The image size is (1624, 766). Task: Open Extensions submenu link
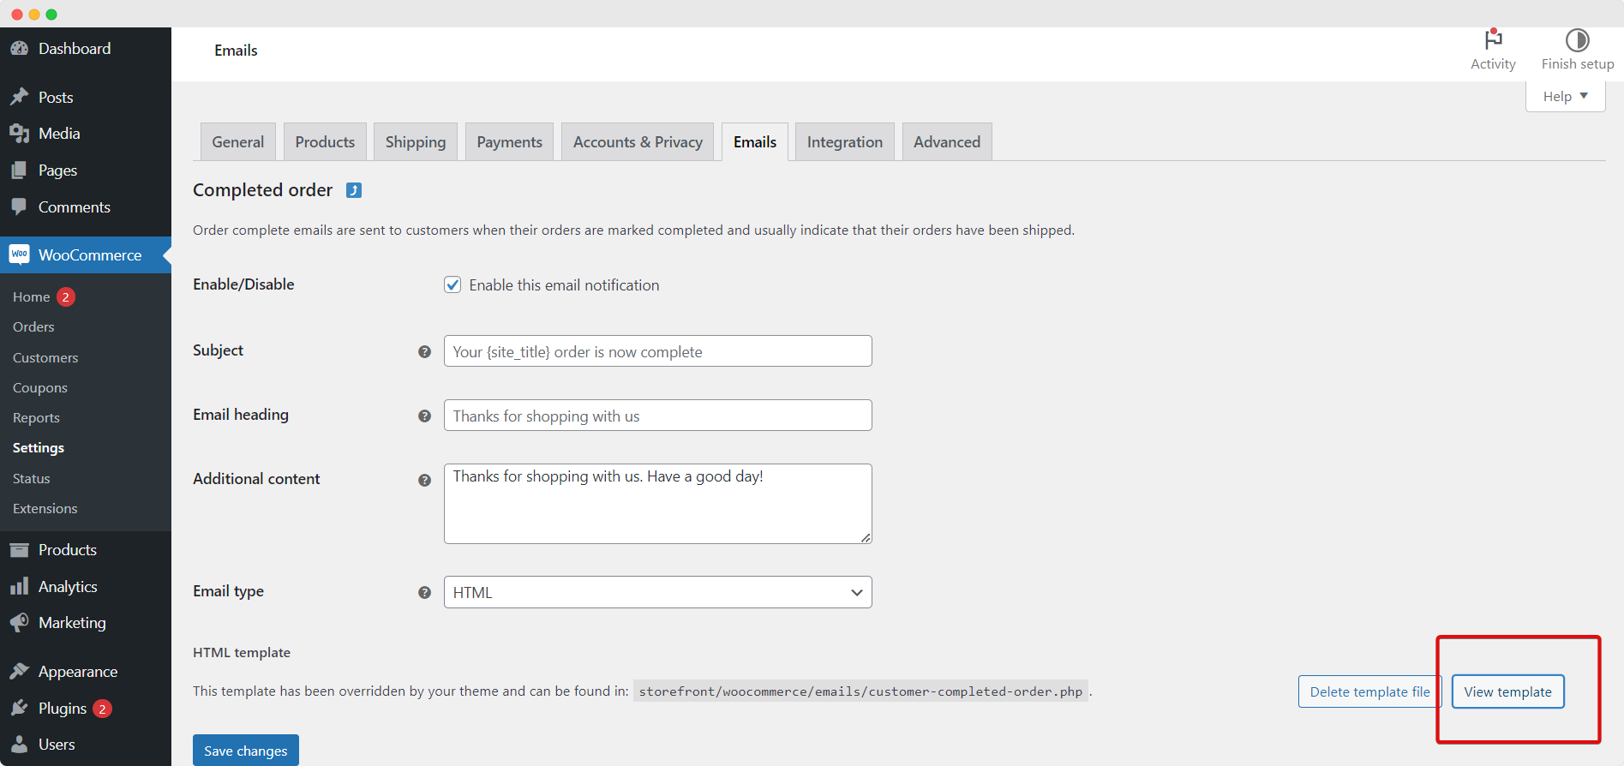click(x=45, y=508)
